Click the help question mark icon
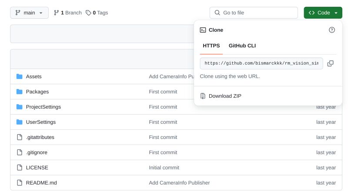 pyautogui.click(x=332, y=30)
